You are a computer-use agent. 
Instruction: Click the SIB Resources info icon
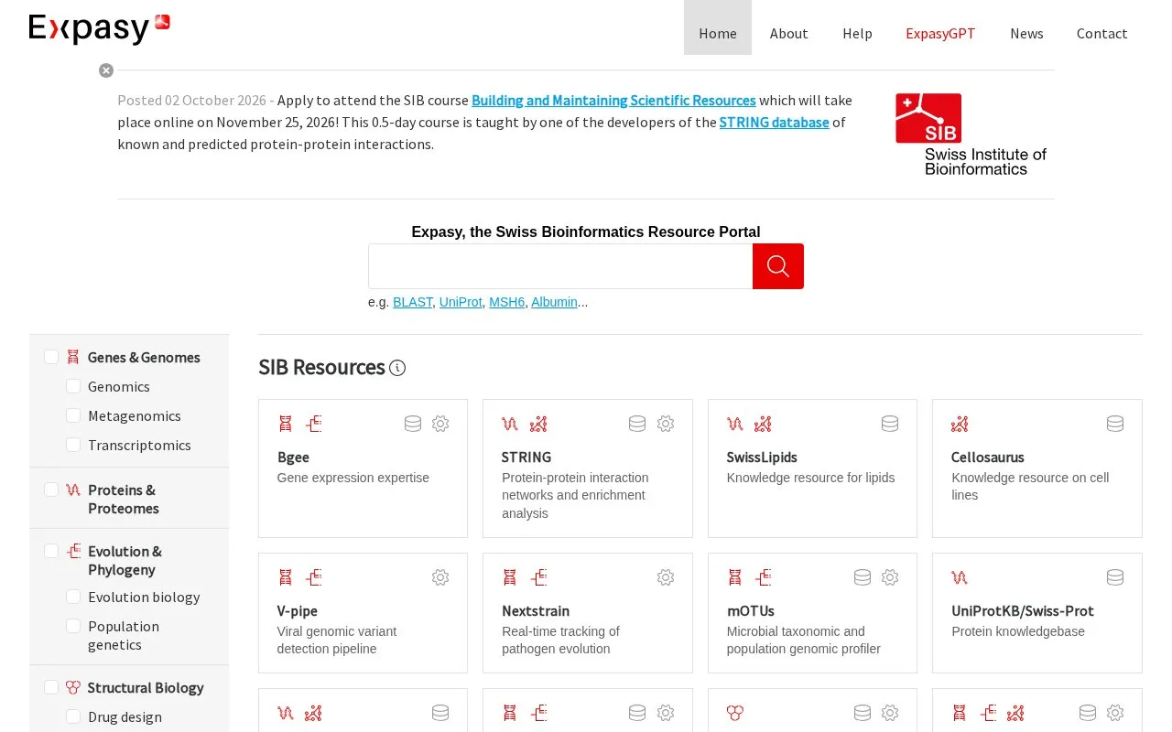click(397, 368)
